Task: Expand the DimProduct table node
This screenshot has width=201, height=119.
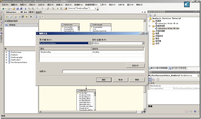Action: tap(6, 60)
